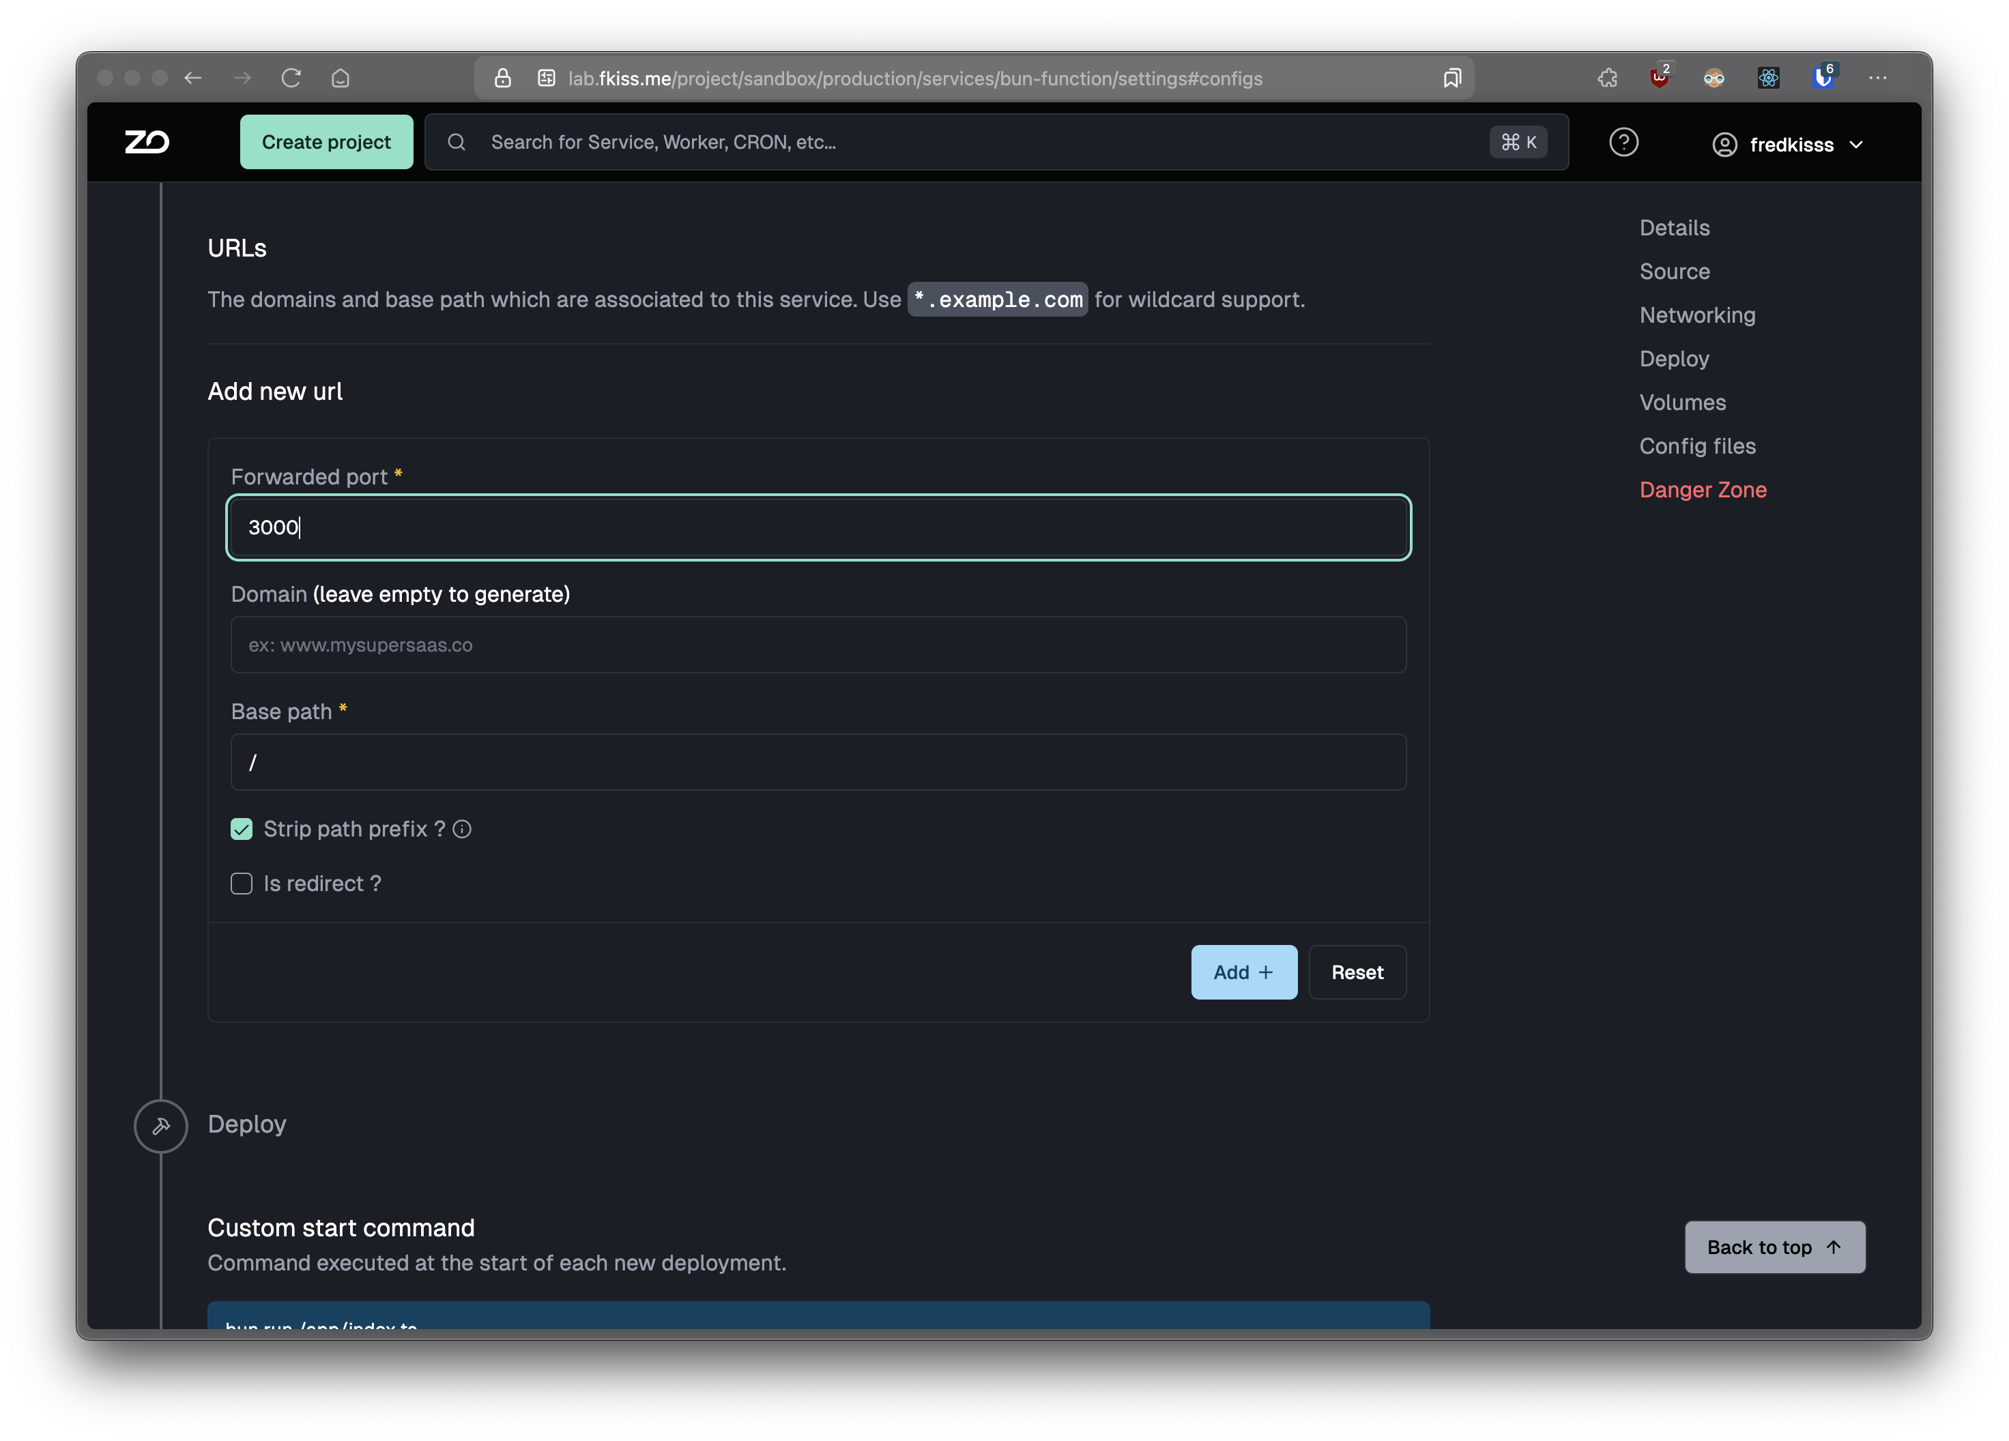Focus the service search bar
The width and height of the screenshot is (2009, 1441).
point(996,142)
